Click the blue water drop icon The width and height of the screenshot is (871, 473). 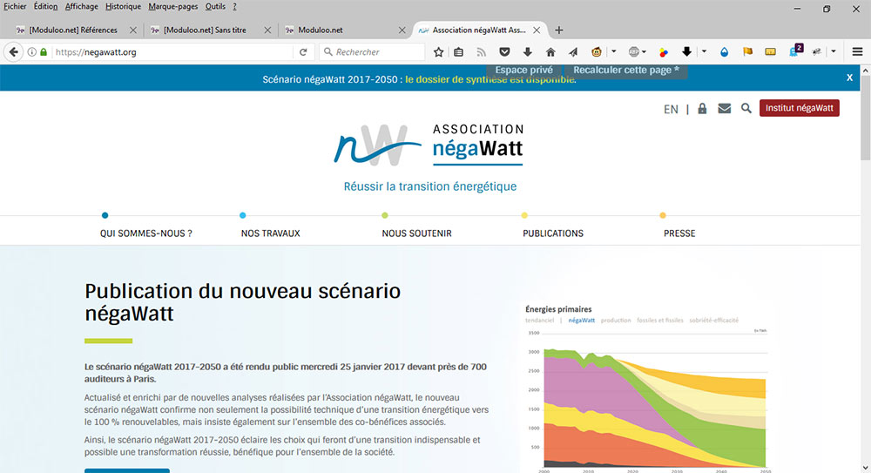[724, 51]
